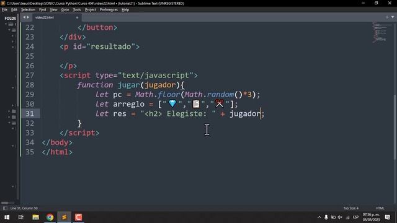The width and height of the screenshot is (397, 223).
Task: Collapse the topmost folder in the sidebar
Action: [x=6, y=24]
